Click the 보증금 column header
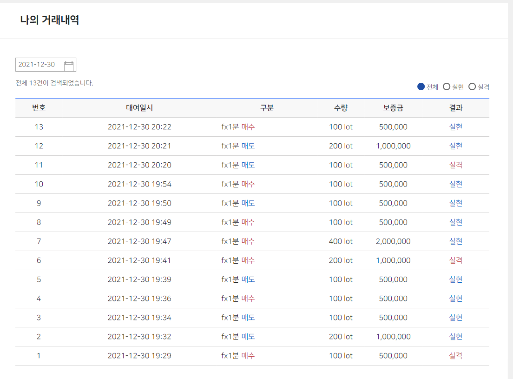Image resolution: width=513 pixels, height=379 pixels. coord(393,108)
